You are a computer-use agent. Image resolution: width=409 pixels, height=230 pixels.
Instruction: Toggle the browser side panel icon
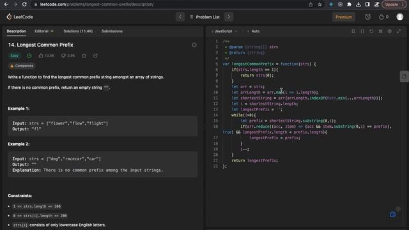[367, 4]
